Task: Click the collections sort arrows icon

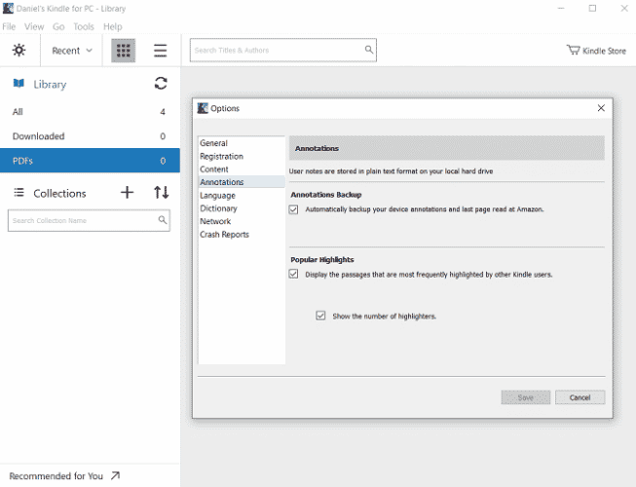Action: (162, 193)
